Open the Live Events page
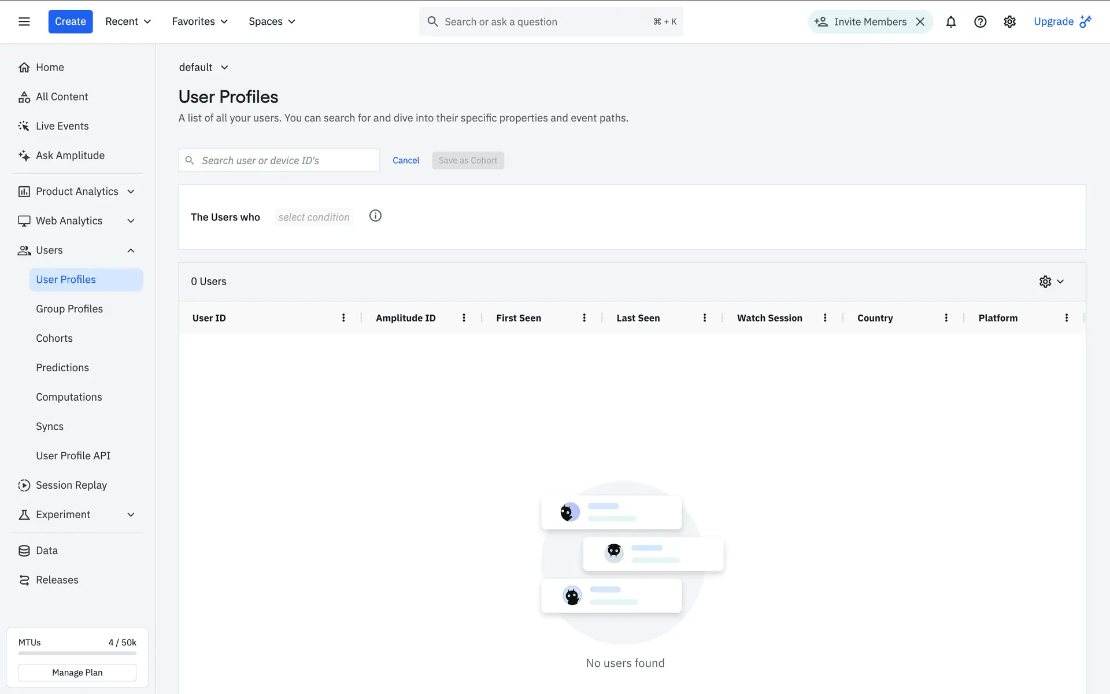 [x=62, y=126]
